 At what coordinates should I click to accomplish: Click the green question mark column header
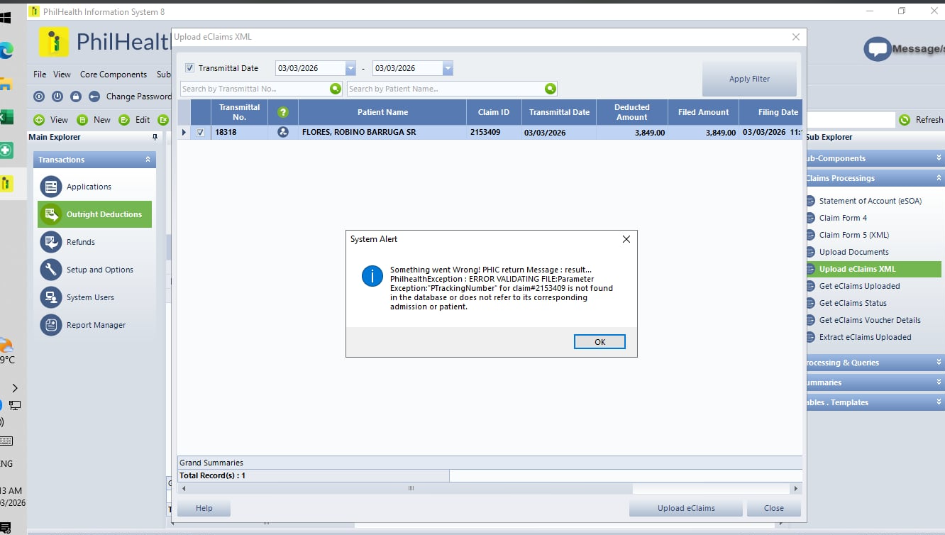(283, 112)
